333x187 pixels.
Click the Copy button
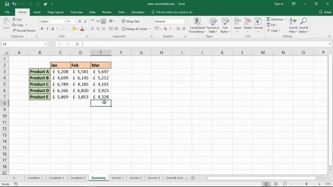pyautogui.click(x=18, y=25)
